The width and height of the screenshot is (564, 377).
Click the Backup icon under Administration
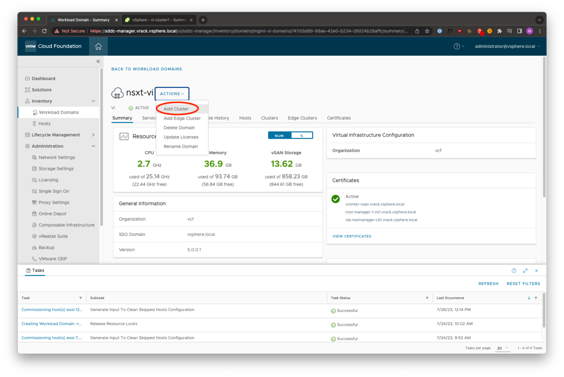[33, 247]
